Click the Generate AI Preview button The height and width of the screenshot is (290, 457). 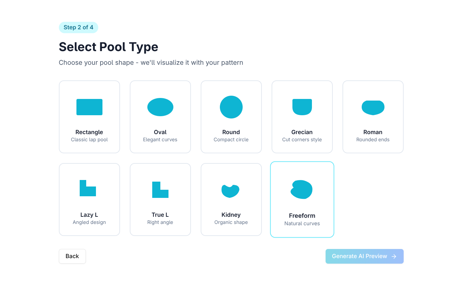pyautogui.click(x=365, y=256)
